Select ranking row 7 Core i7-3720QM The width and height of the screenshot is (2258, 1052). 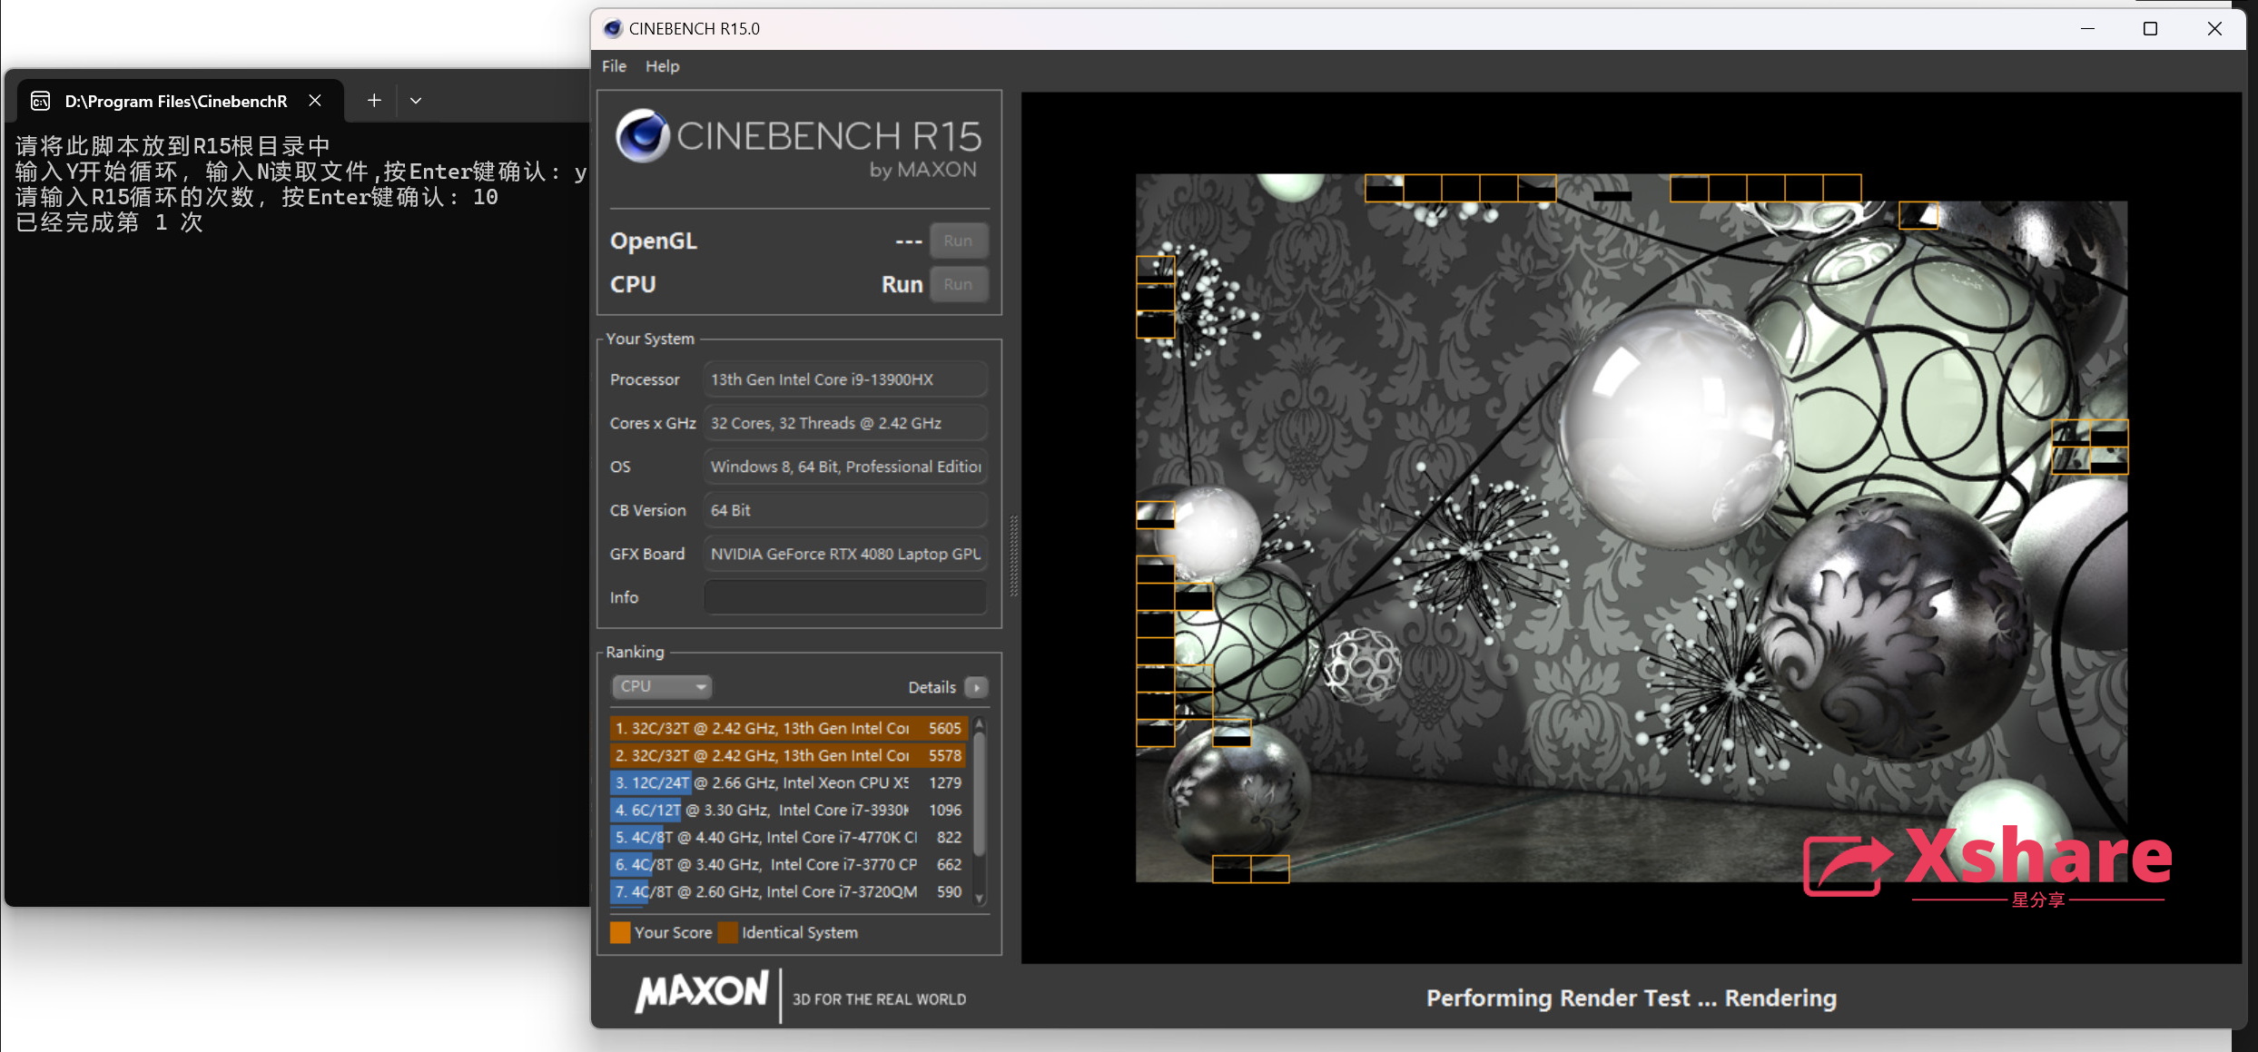coord(788,891)
